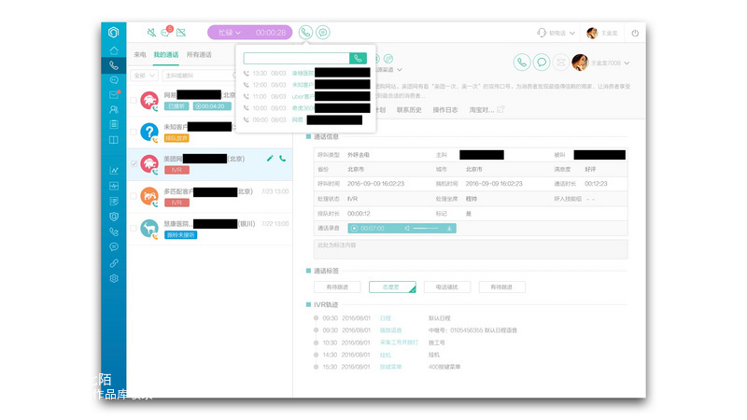Open the call transfer phone icon in sidebar
The image size is (747, 420).
coord(113,231)
